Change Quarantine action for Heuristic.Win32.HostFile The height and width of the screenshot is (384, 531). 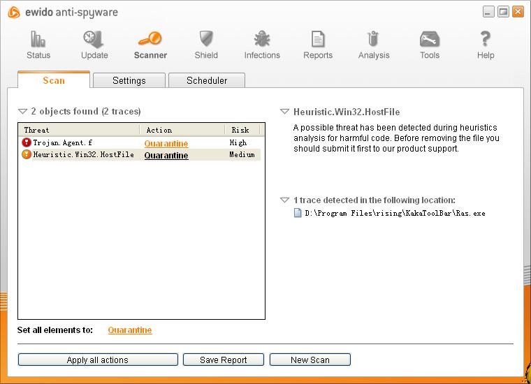coord(166,155)
